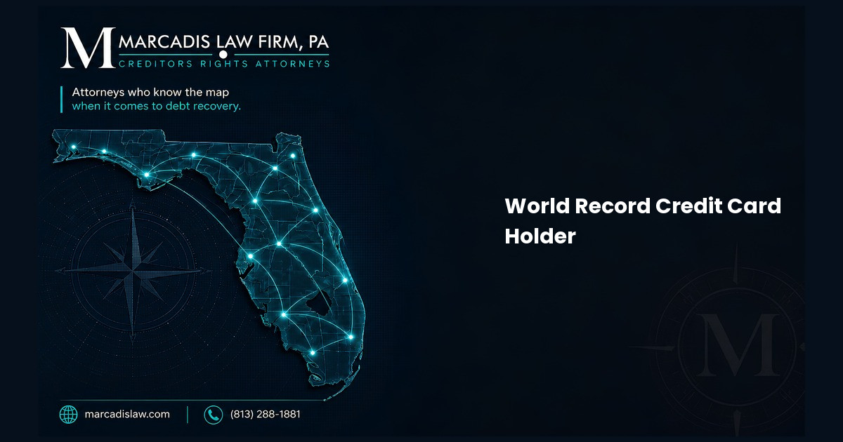The width and height of the screenshot is (843, 442).
Task: Click the globe icon beside marcadislaw.com
Action: pyautogui.click(x=68, y=415)
